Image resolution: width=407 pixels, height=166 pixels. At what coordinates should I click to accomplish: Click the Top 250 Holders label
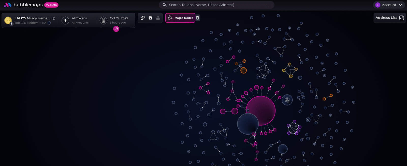[x=30, y=23]
